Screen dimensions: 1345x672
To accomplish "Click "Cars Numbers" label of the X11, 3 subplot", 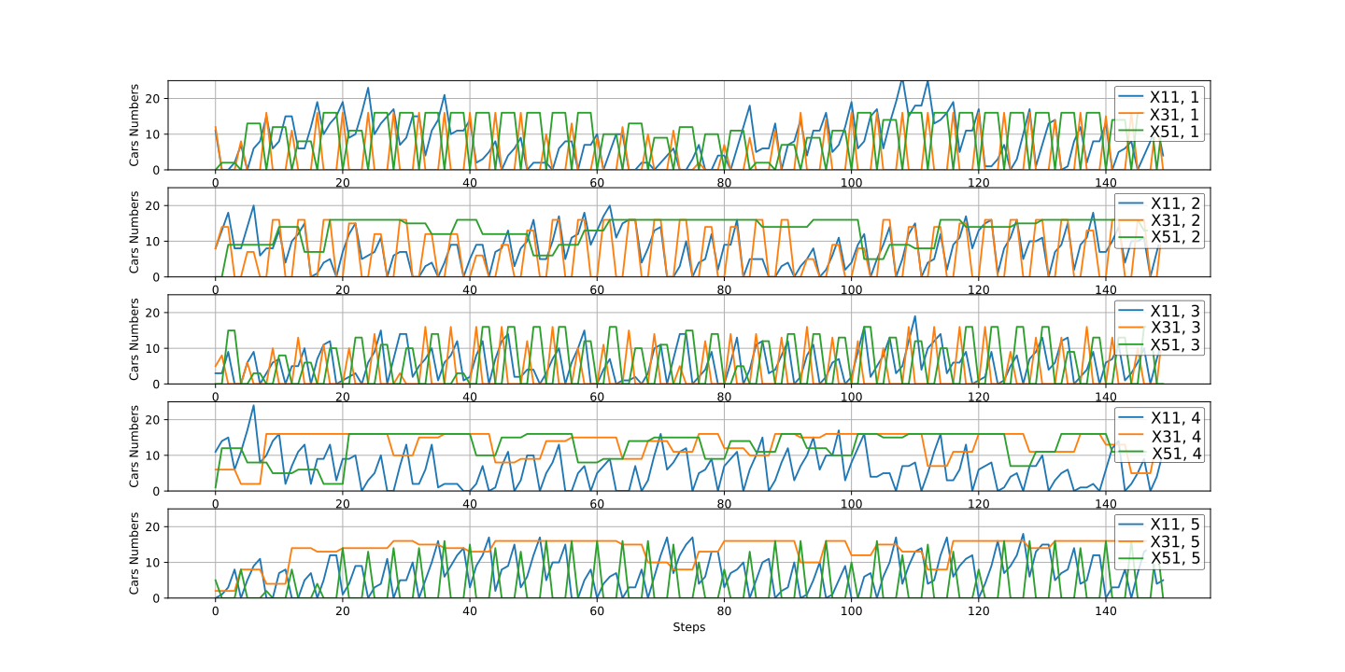I will [135, 339].
